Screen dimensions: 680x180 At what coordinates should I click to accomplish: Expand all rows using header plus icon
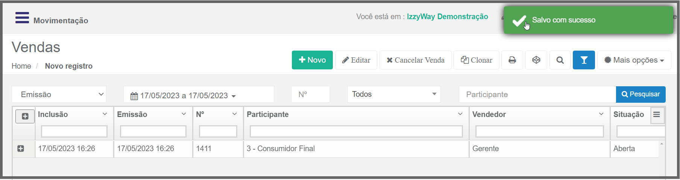[x=25, y=116]
